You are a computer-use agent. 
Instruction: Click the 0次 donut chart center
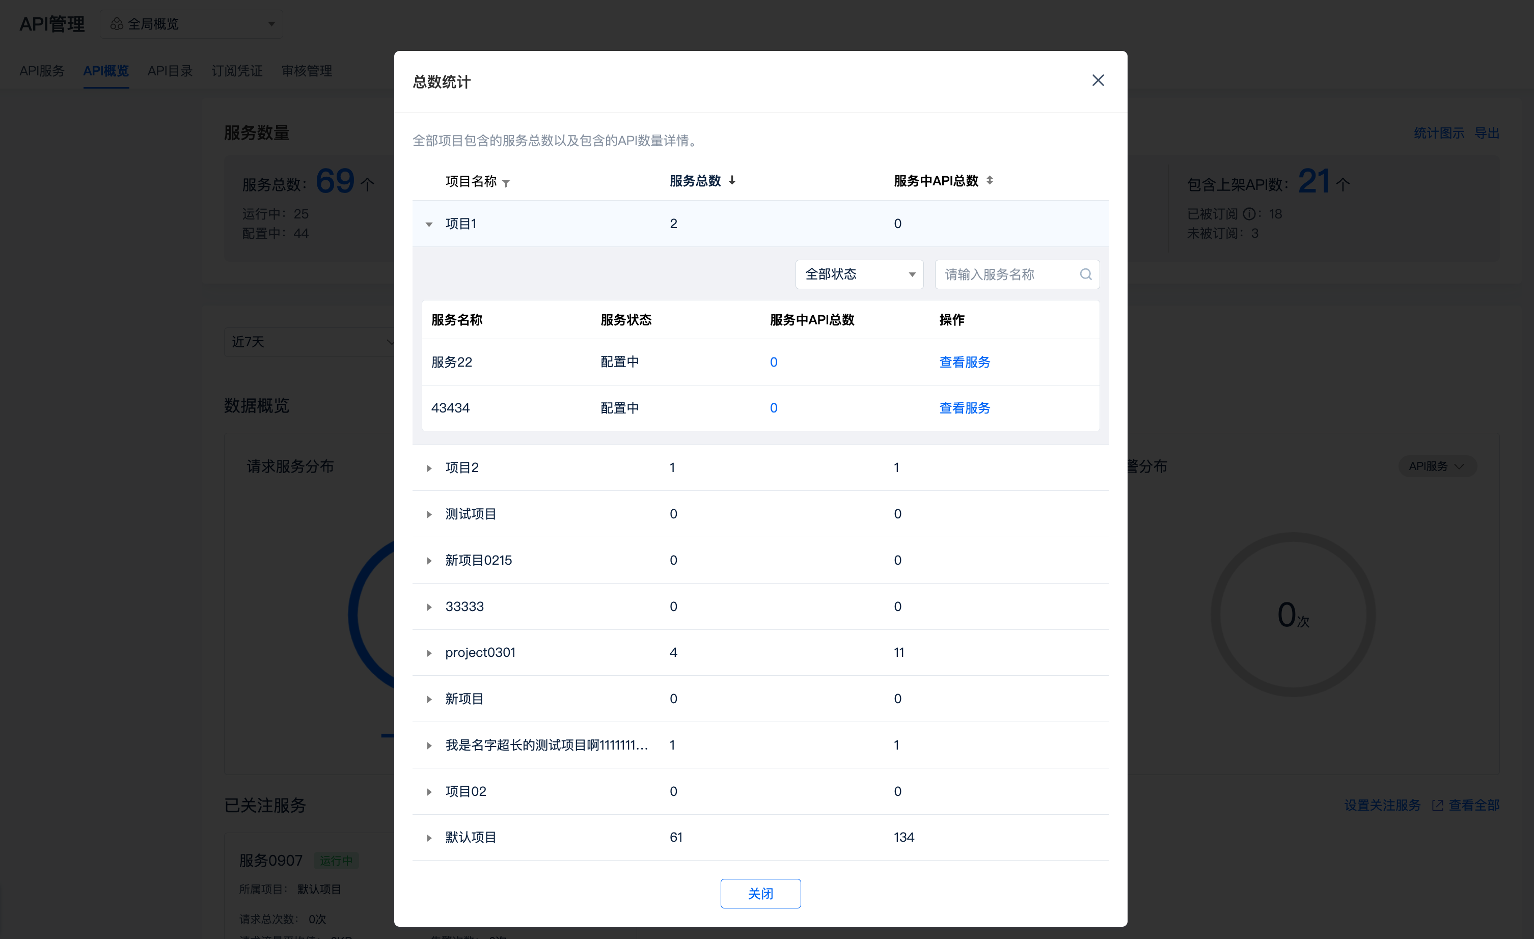click(1293, 615)
